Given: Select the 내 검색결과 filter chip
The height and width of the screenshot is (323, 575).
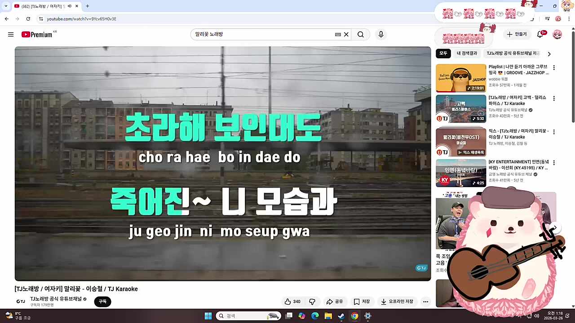Looking at the screenshot, I should point(467,53).
